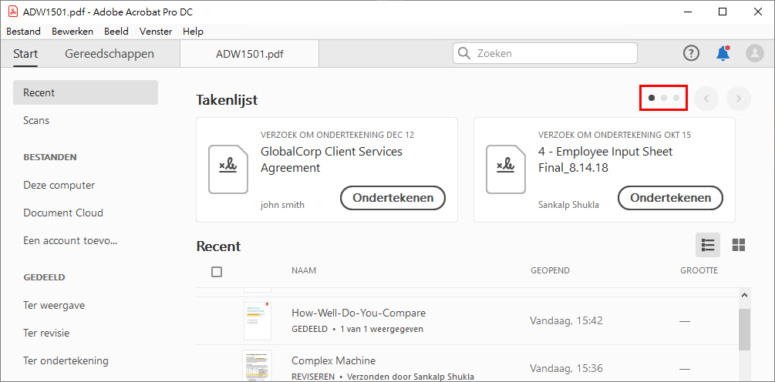This screenshot has height=382, width=775.
Task: Open the Bestand menu
Action: 23,32
